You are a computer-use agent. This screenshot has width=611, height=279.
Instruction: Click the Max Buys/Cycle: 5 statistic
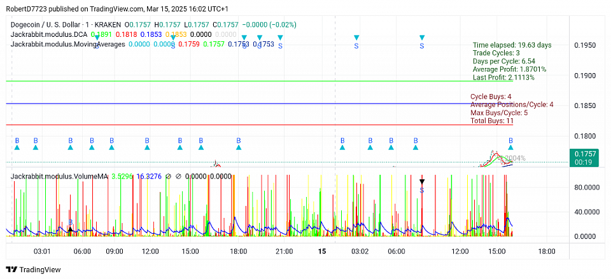tap(499, 113)
